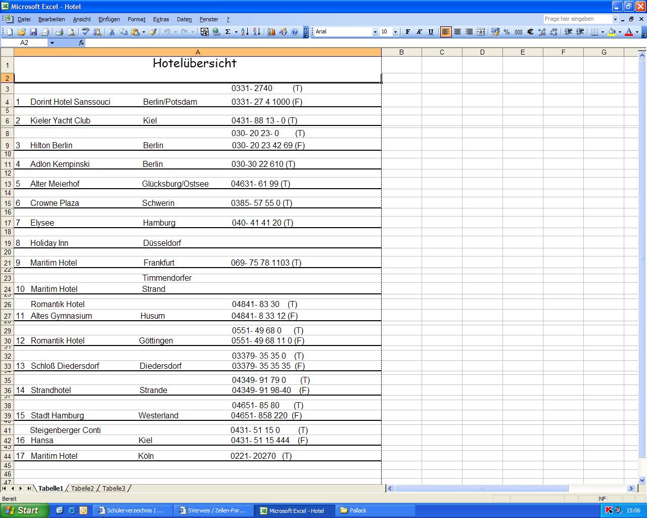Open the Datei menu
This screenshot has height=518, width=647.
click(x=24, y=19)
